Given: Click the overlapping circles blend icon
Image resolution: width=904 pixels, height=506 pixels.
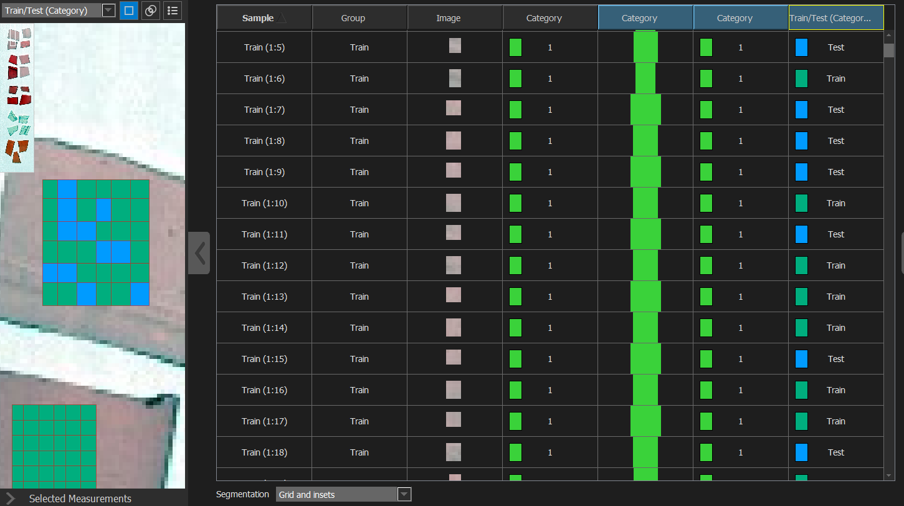Looking at the screenshot, I should pyautogui.click(x=151, y=11).
